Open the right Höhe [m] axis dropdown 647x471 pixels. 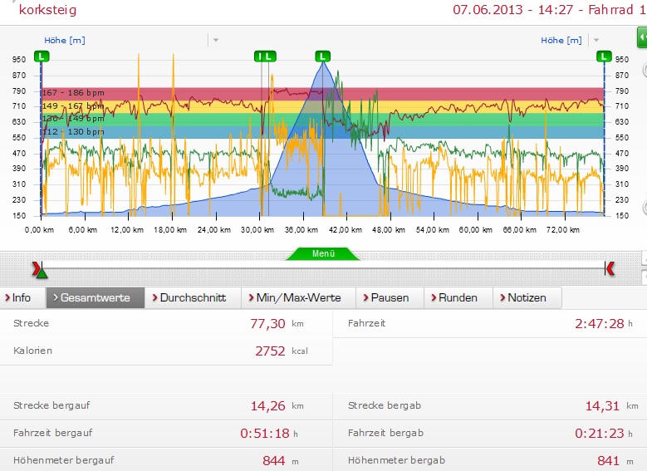click(595, 40)
